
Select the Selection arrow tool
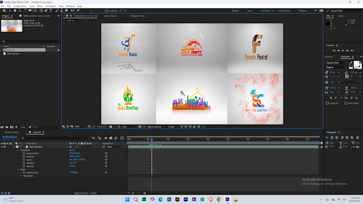point(10,11)
